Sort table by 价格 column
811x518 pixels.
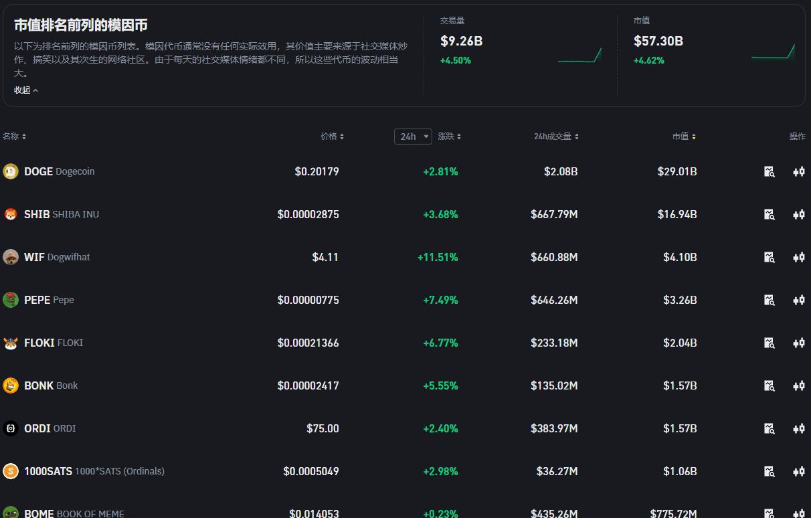click(333, 137)
